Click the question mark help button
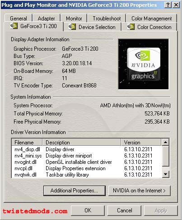Viewport: 182px width, 220px height. pos(168,5)
